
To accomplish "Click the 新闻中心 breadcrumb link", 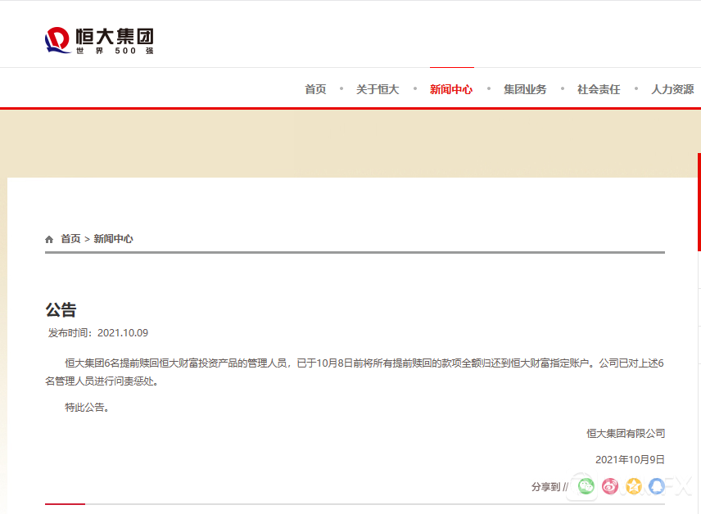I will pos(114,239).
